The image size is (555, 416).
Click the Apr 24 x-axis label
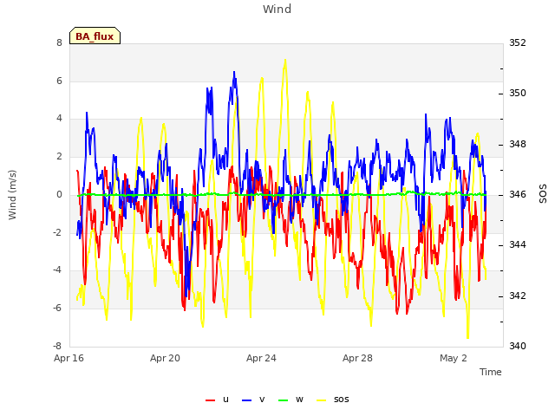pyautogui.click(x=261, y=358)
